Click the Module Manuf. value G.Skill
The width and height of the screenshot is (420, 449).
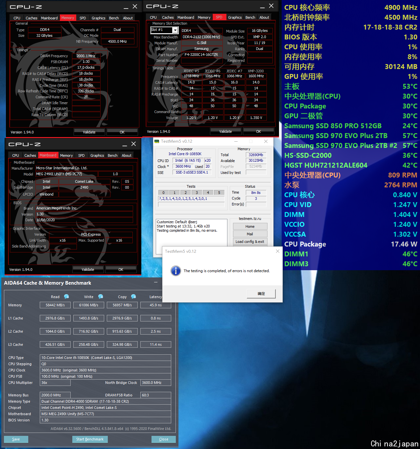202,43
